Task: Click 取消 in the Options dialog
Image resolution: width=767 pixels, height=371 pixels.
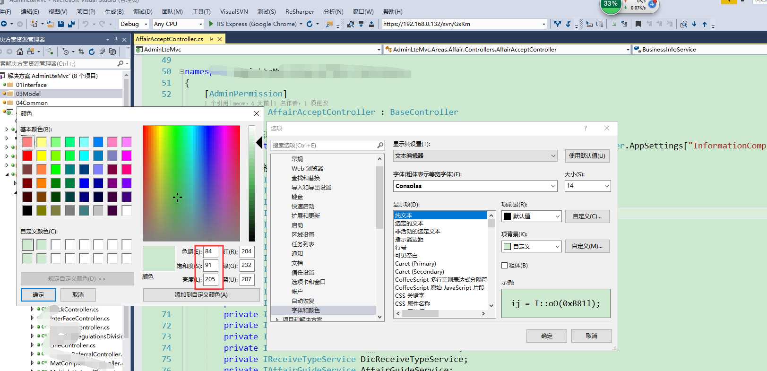Action: pos(591,336)
